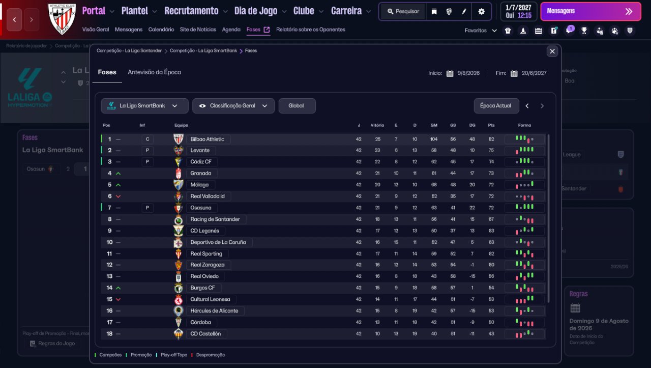Click the Global button
This screenshot has width=651, height=368.
click(x=297, y=106)
